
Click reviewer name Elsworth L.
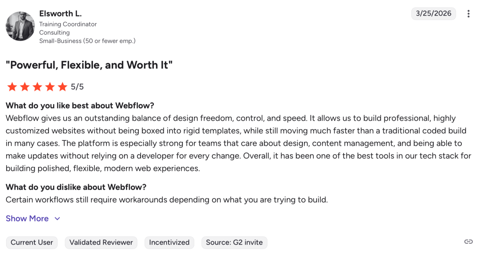click(60, 14)
